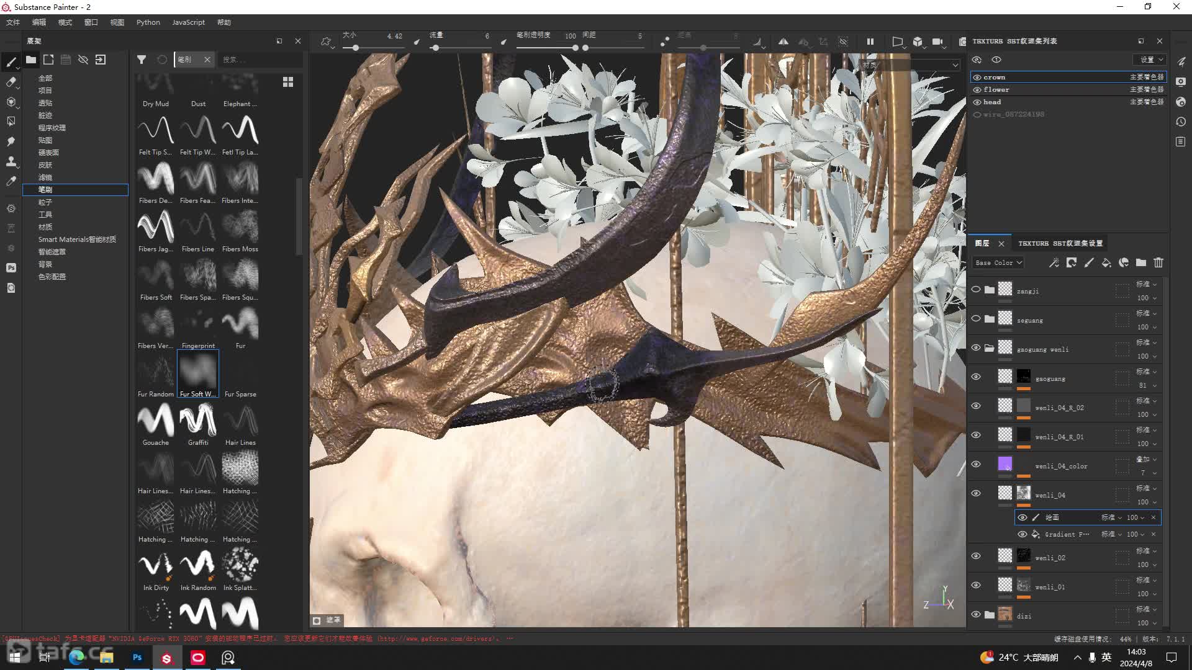Hide the wenli_04_color layer

[976, 465]
